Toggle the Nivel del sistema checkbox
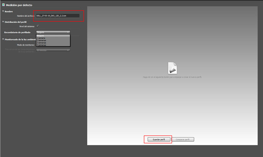The width and height of the screenshot is (263, 157). click(x=37, y=26)
